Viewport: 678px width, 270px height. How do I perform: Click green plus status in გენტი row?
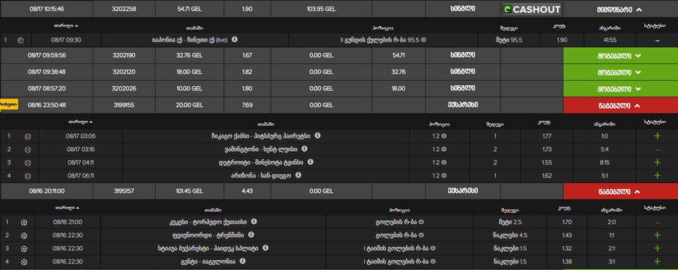[x=657, y=261]
